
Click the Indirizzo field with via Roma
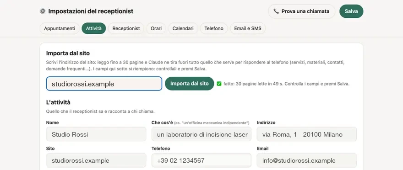[307, 134]
